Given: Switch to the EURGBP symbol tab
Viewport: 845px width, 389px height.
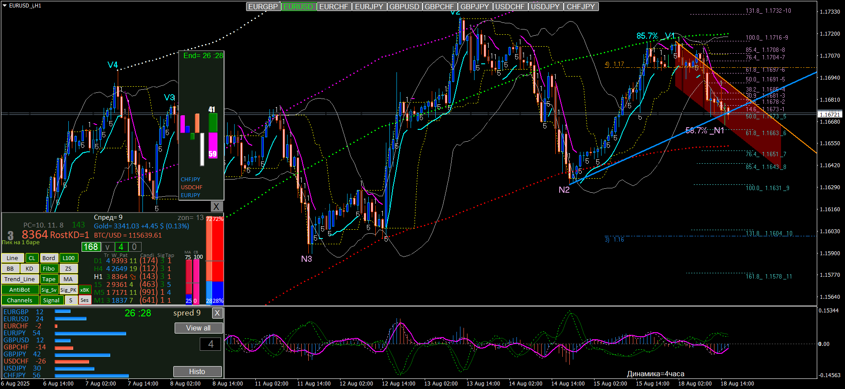Looking at the screenshot, I should pyautogui.click(x=263, y=7).
